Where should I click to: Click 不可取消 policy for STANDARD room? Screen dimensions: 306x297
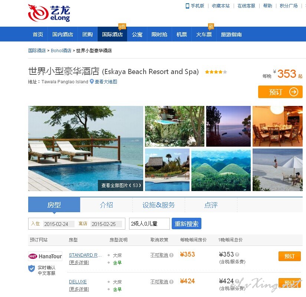tap(159, 255)
